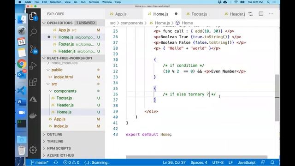The height and width of the screenshot is (166, 295).
Task: Open the Azure view in activity bar
Action: coord(33,99)
